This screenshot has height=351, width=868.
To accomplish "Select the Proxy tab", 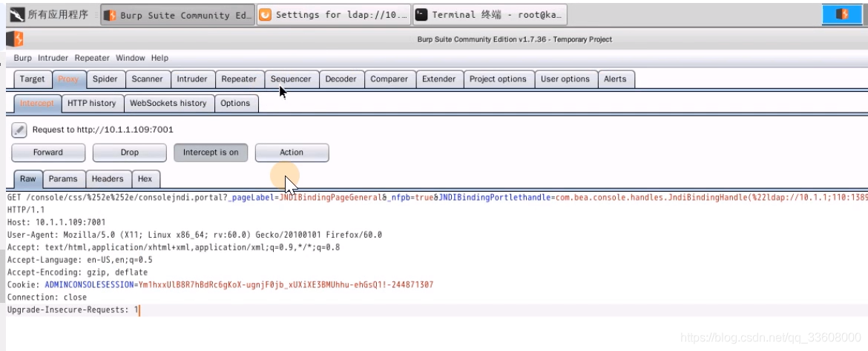I will click(69, 79).
